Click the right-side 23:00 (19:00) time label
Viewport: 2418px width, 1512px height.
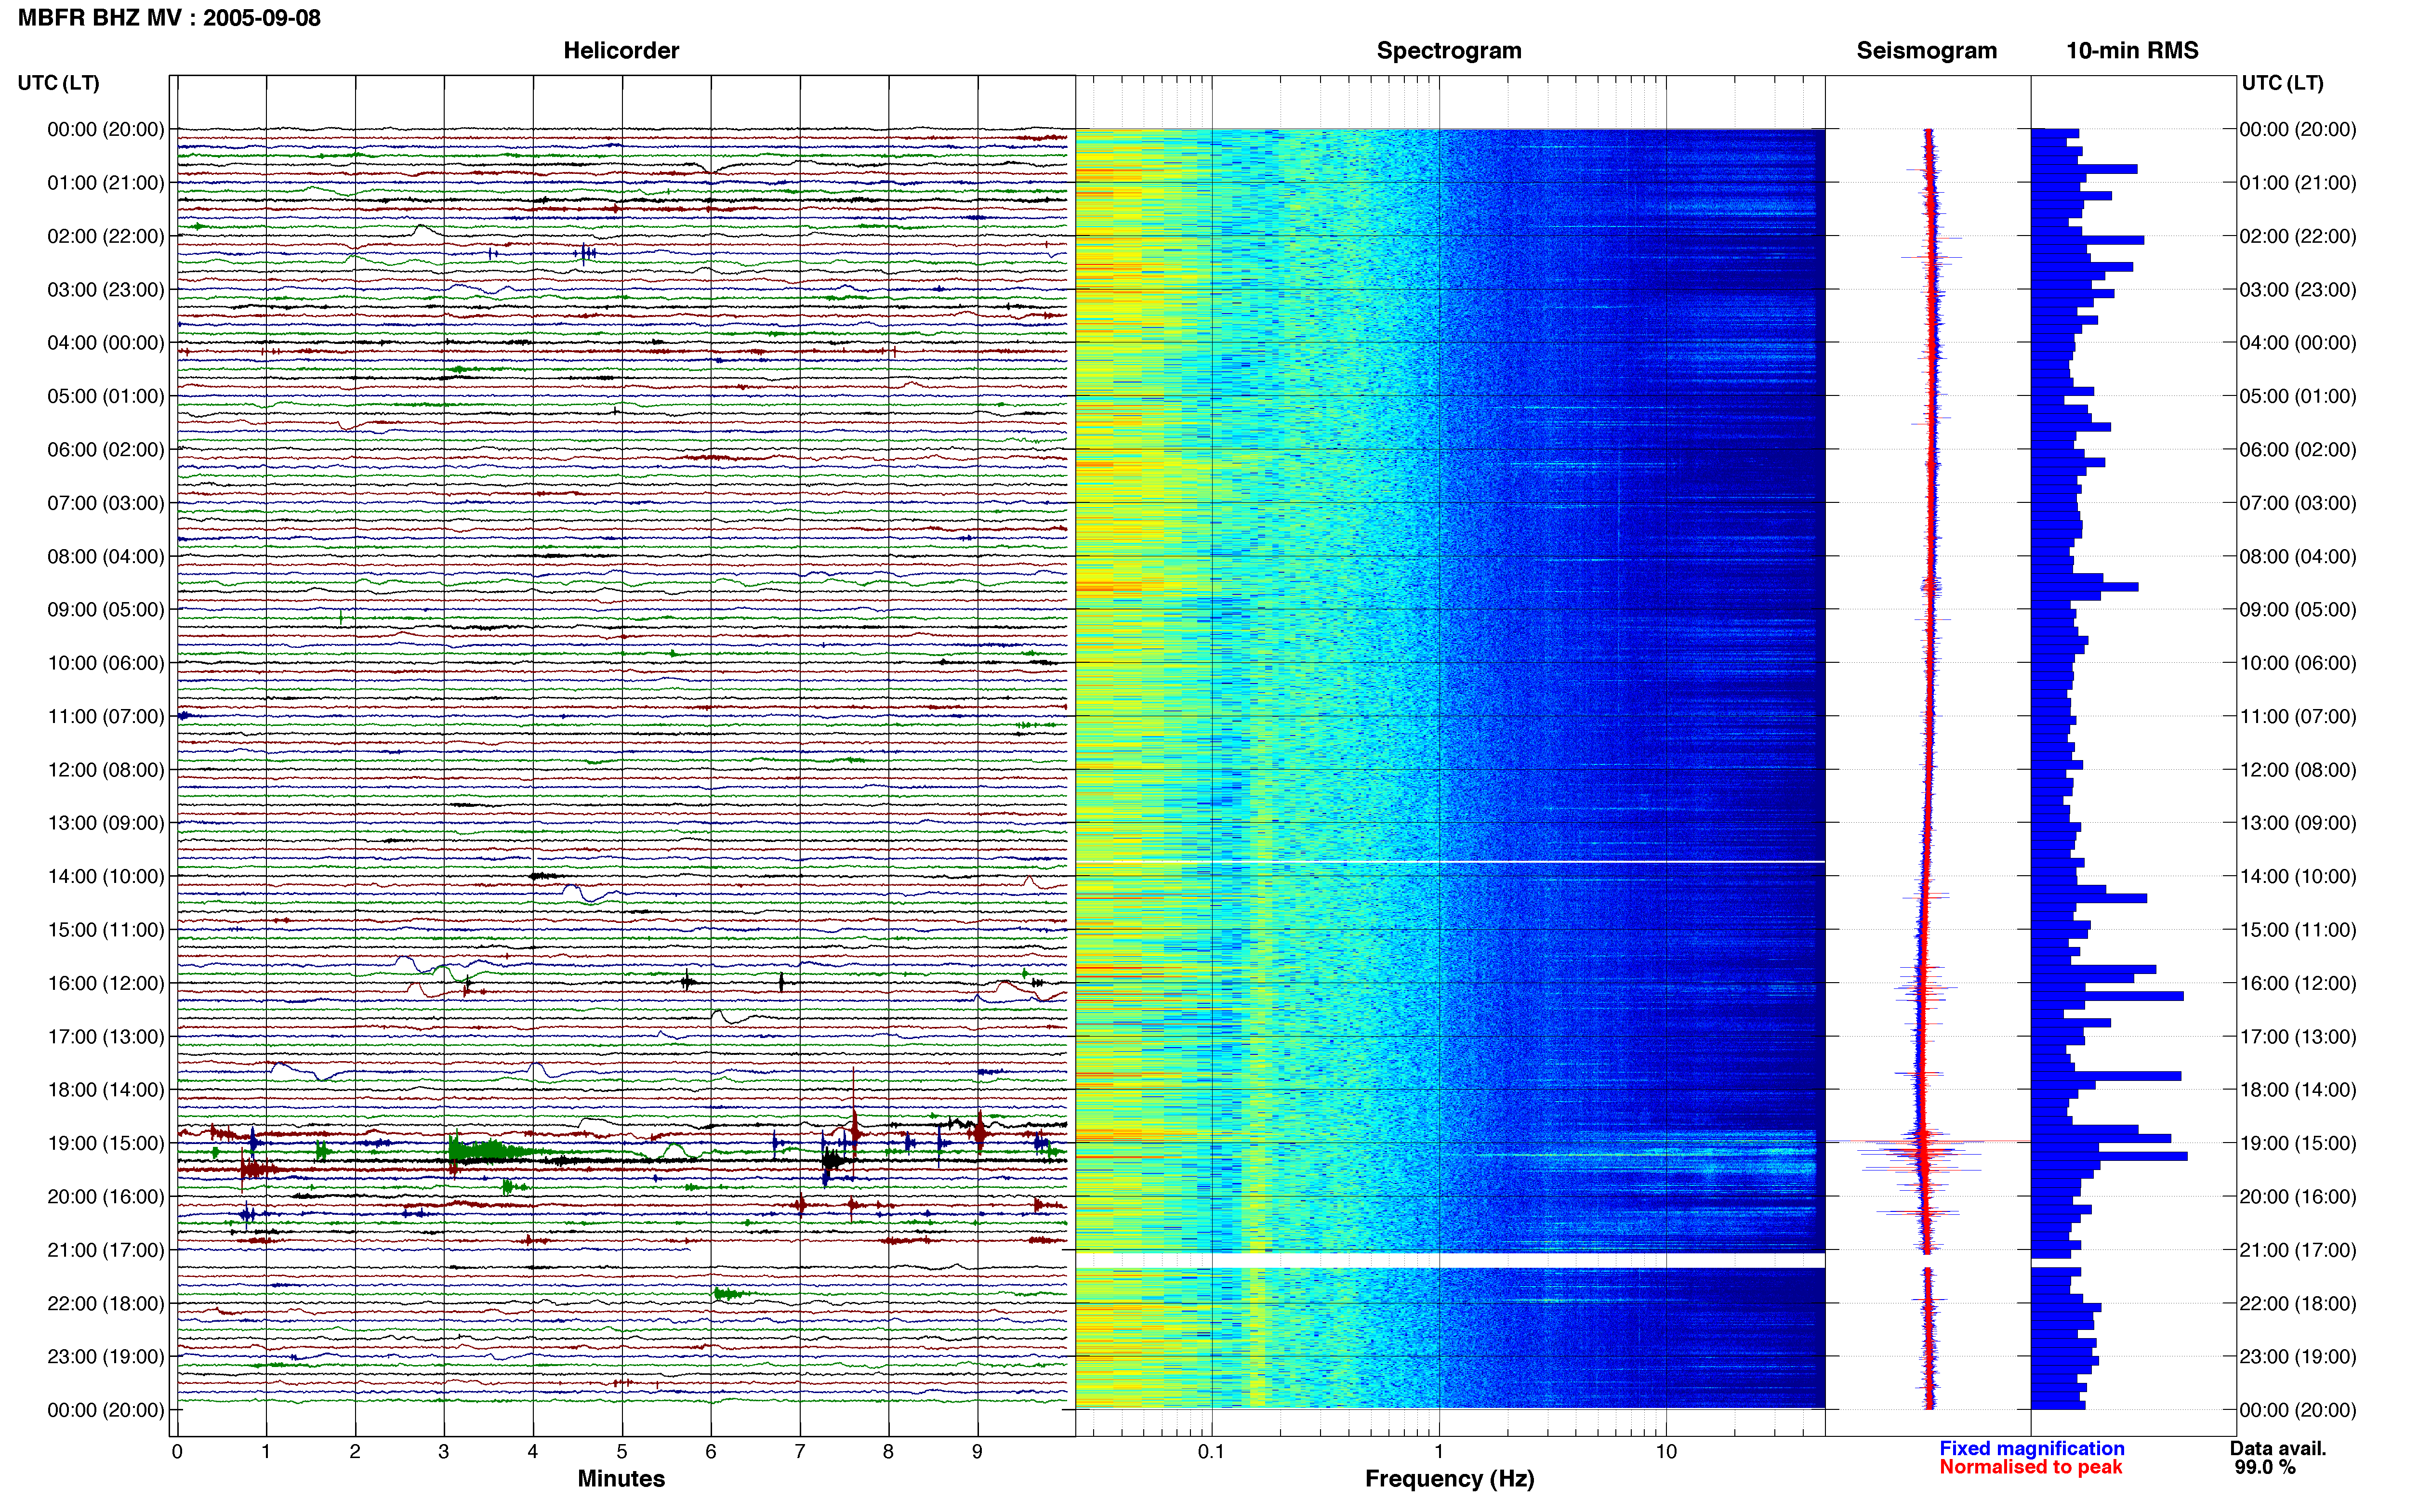pyautogui.click(x=2298, y=1356)
